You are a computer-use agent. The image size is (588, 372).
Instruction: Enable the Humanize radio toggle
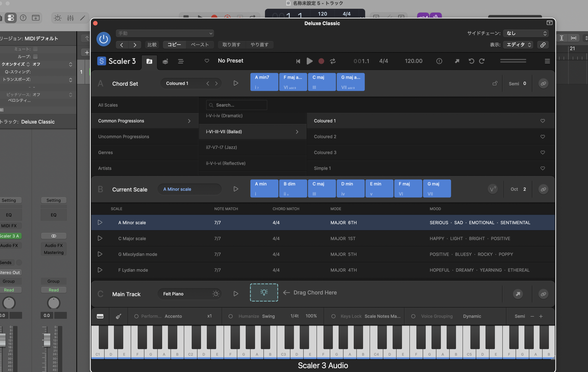[x=230, y=316]
